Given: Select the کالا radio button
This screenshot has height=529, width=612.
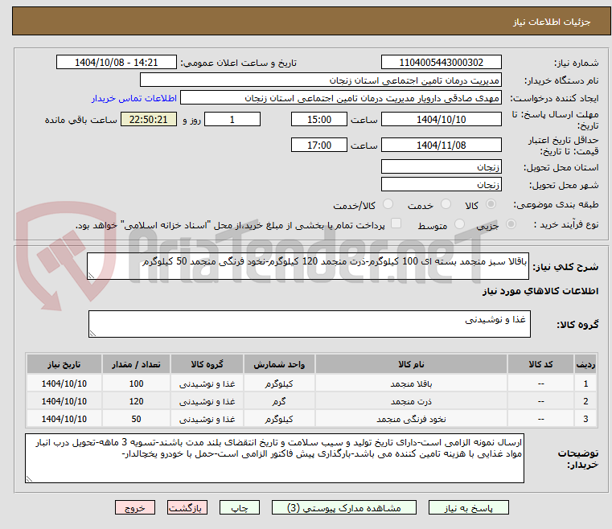Looking at the screenshot, I should click(491, 204).
